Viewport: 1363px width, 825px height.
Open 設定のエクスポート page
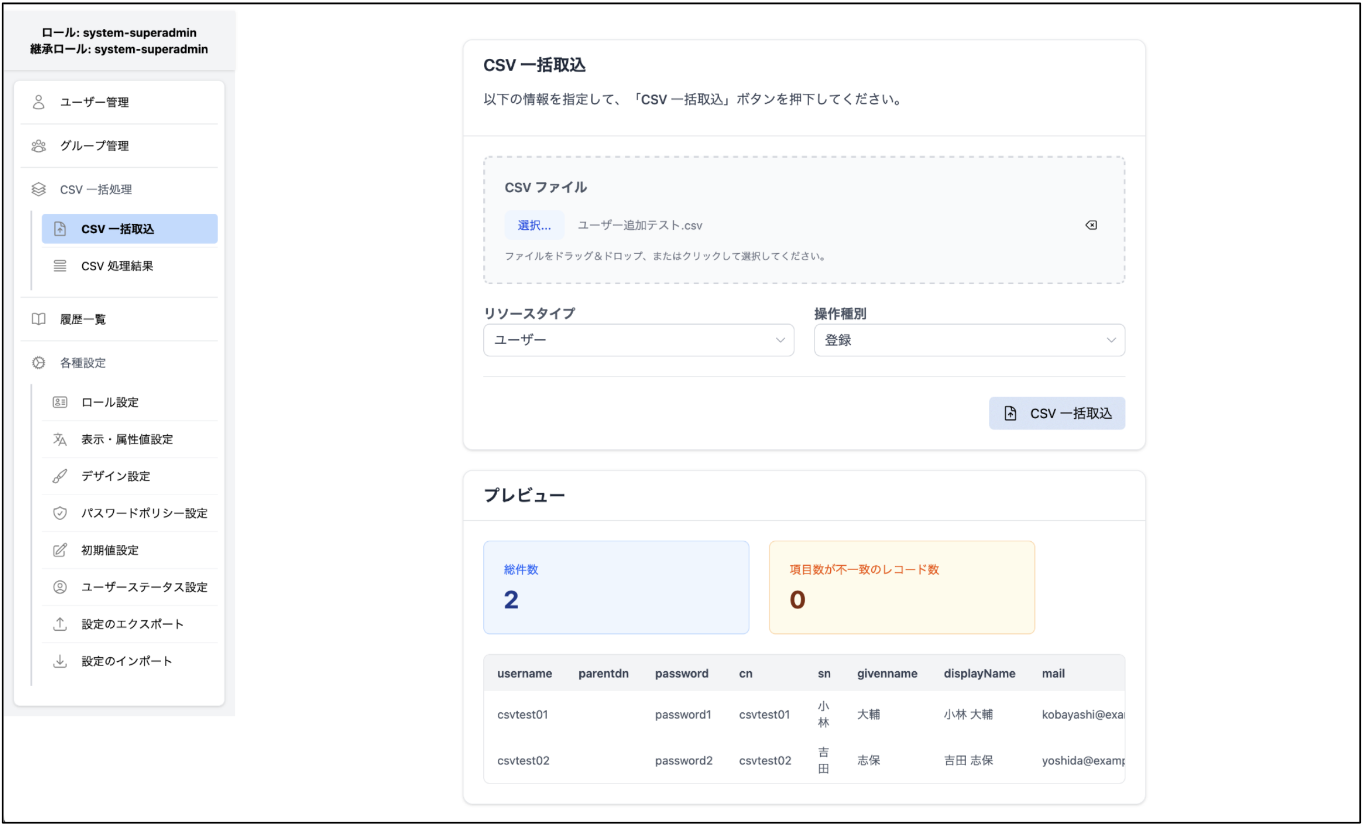pyautogui.click(x=130, y=624)
